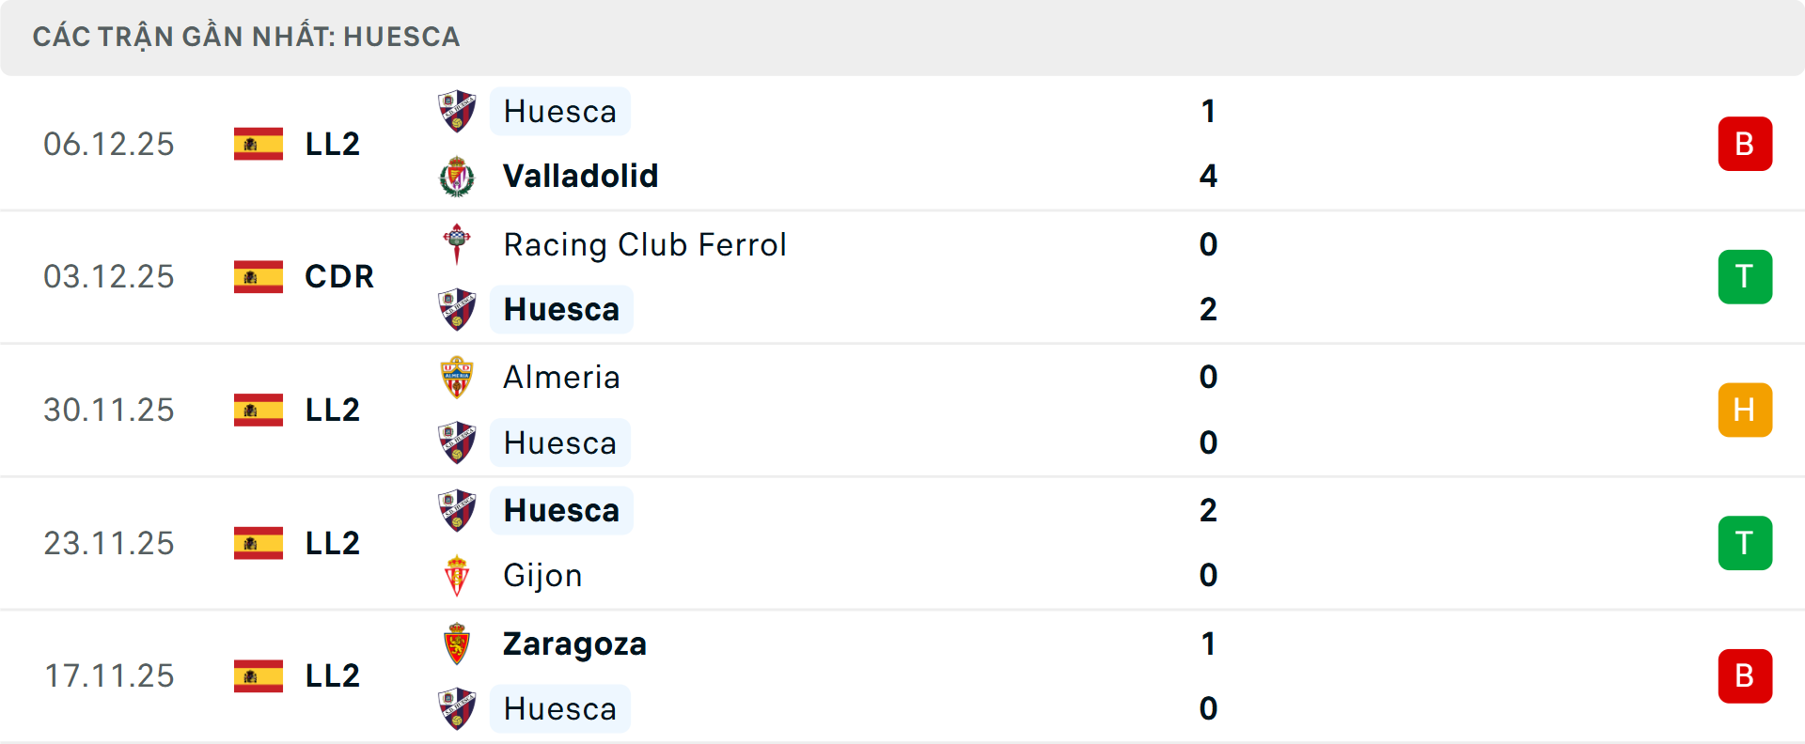Click the Spain flag beside CDR
Image resolution: width=1805 pixels, height=744 pixels.
(x=259, y=277)
